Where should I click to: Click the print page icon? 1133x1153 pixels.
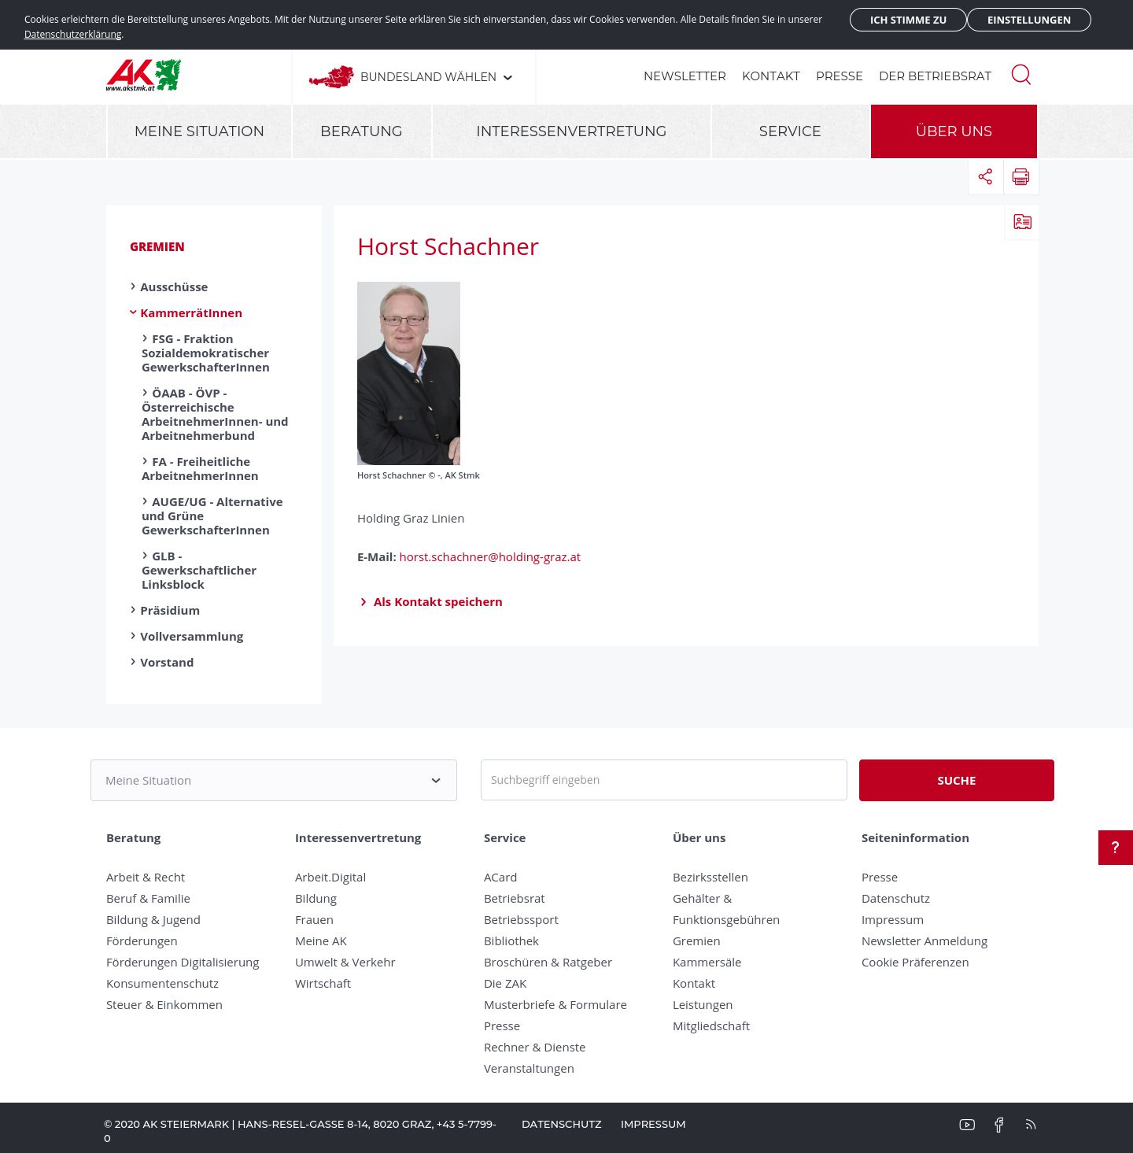[x=1020, y=176]
